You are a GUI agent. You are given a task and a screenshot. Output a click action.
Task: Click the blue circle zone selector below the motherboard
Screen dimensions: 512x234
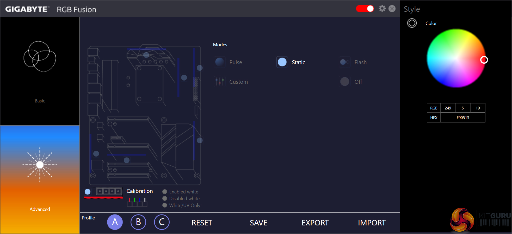coord(88,192)
